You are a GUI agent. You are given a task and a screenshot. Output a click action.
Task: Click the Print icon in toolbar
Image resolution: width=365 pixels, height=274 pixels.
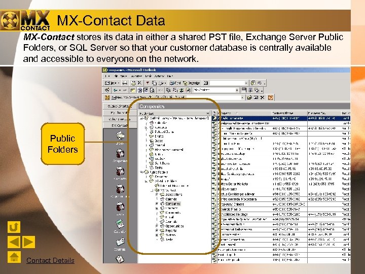[125, 83]
